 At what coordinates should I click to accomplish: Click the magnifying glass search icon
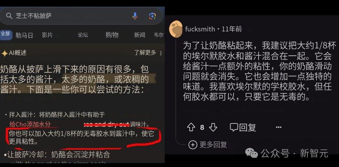point(9,16)
